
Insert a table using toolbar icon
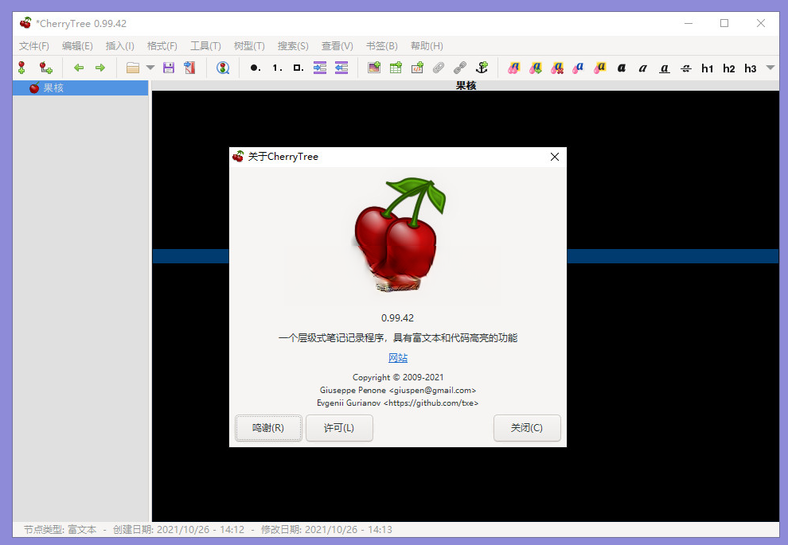pos(396,68)
